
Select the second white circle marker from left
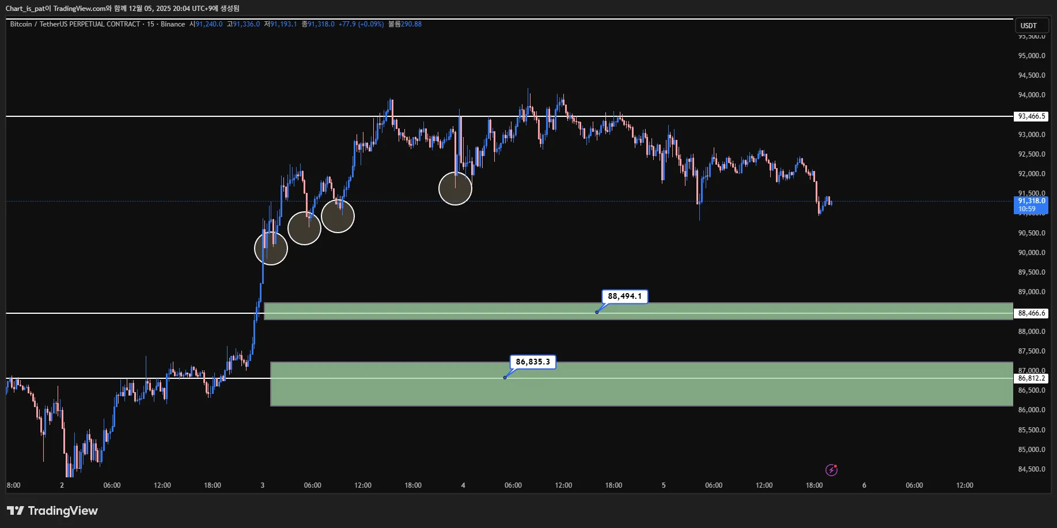coord(304,228)
